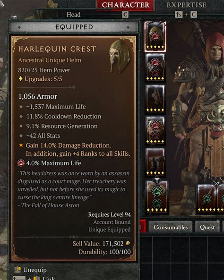Image resolution: width=224 pixels, height=280 pixels.
Task: Click the red socketed gem beside Maximum Life
Action: coord(21,163)
